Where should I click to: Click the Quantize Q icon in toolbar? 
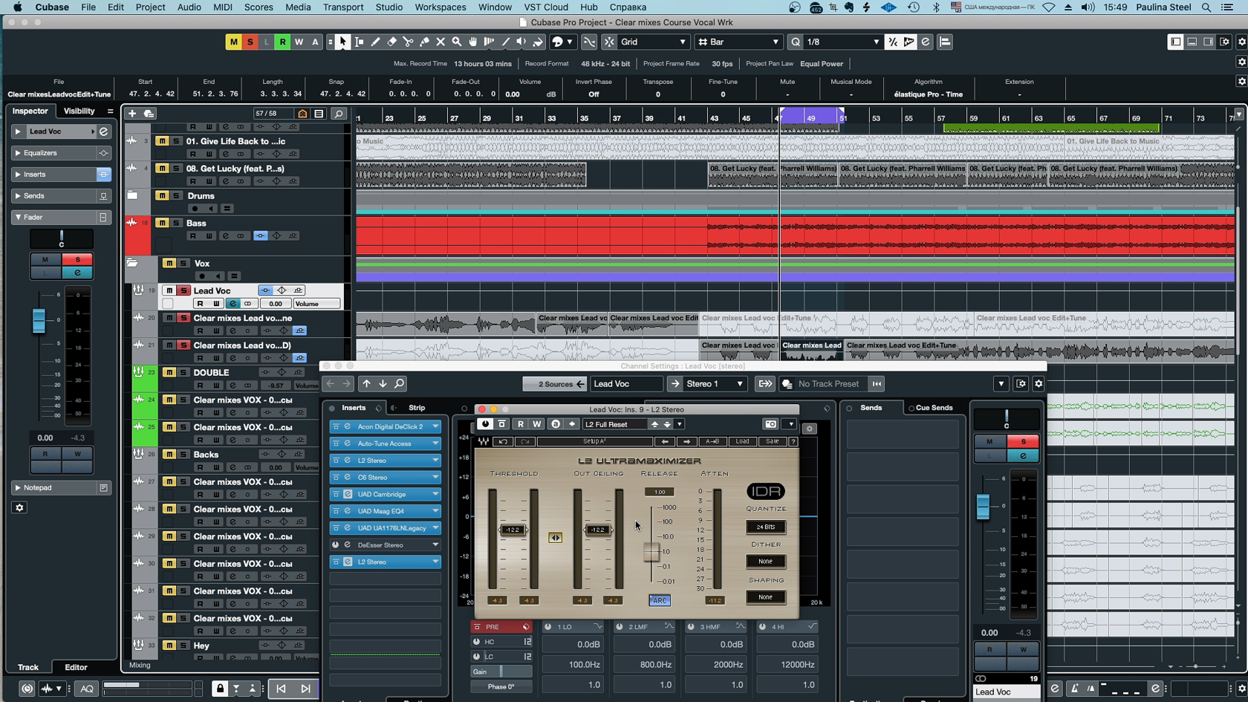click(796, 42)
